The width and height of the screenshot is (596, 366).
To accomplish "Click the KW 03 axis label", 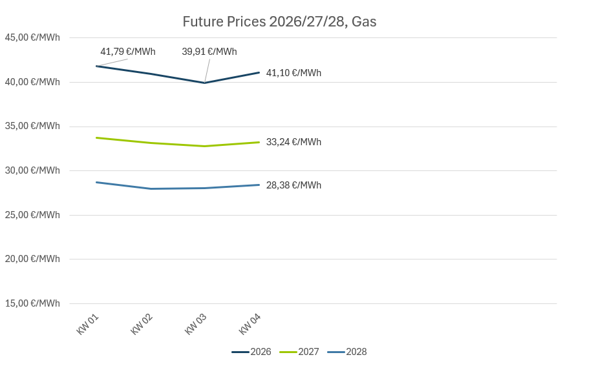I will (197, 323).
